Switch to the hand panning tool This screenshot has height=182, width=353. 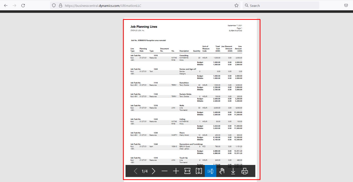coord(222,171)
